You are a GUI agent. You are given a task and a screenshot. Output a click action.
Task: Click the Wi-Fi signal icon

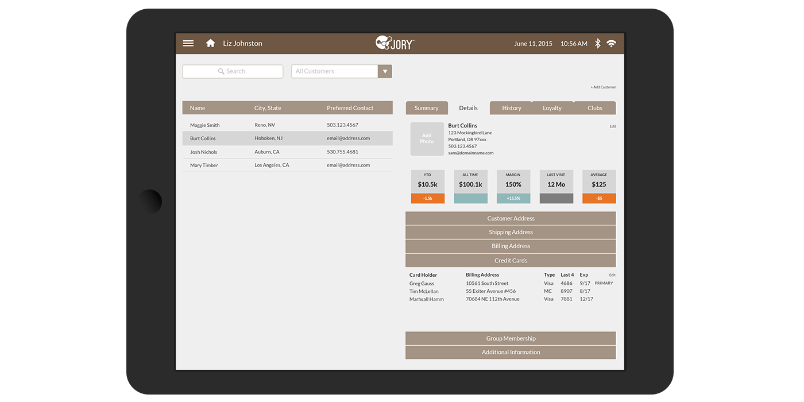[x=611, y=42]
